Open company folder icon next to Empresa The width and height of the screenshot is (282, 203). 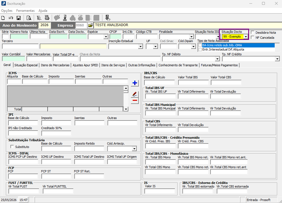click(x=90, y=25)
